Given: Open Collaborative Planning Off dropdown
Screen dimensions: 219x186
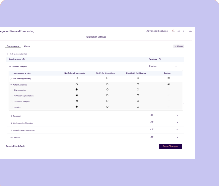Looking at the screenshot, I should (x=164, y=122).
